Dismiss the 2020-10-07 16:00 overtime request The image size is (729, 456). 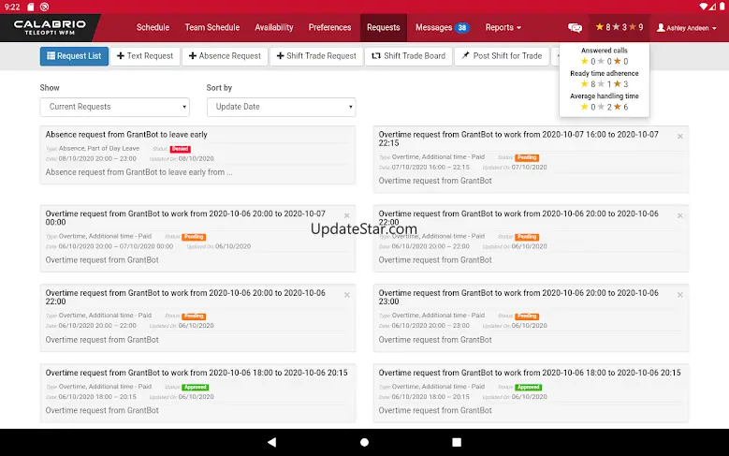[x=680, y=136]
